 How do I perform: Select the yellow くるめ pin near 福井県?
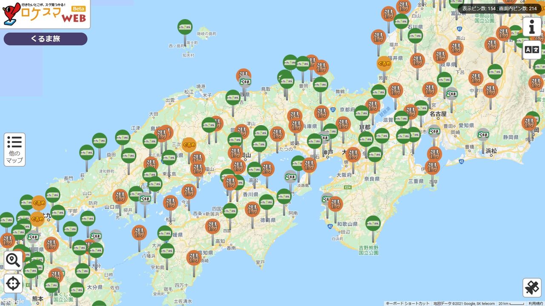384,64
